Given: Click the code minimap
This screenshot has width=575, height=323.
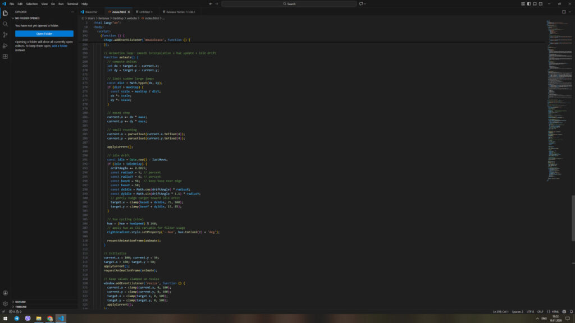Looking at the screenshot, I should click(x=560, y=101).
